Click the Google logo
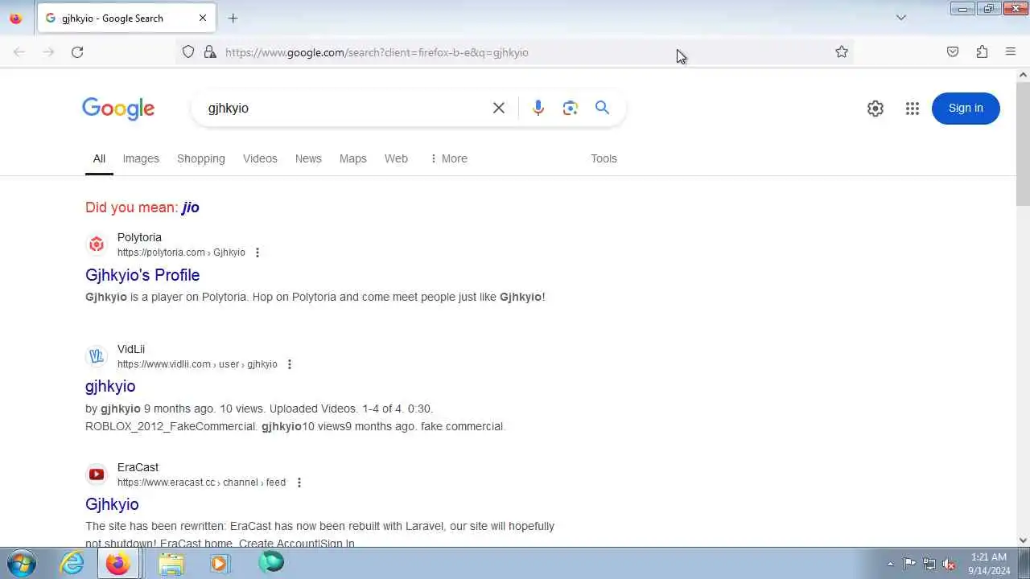Image resolution: width=1030 pixels, height=579 pixels. click(x=118, y=109)
